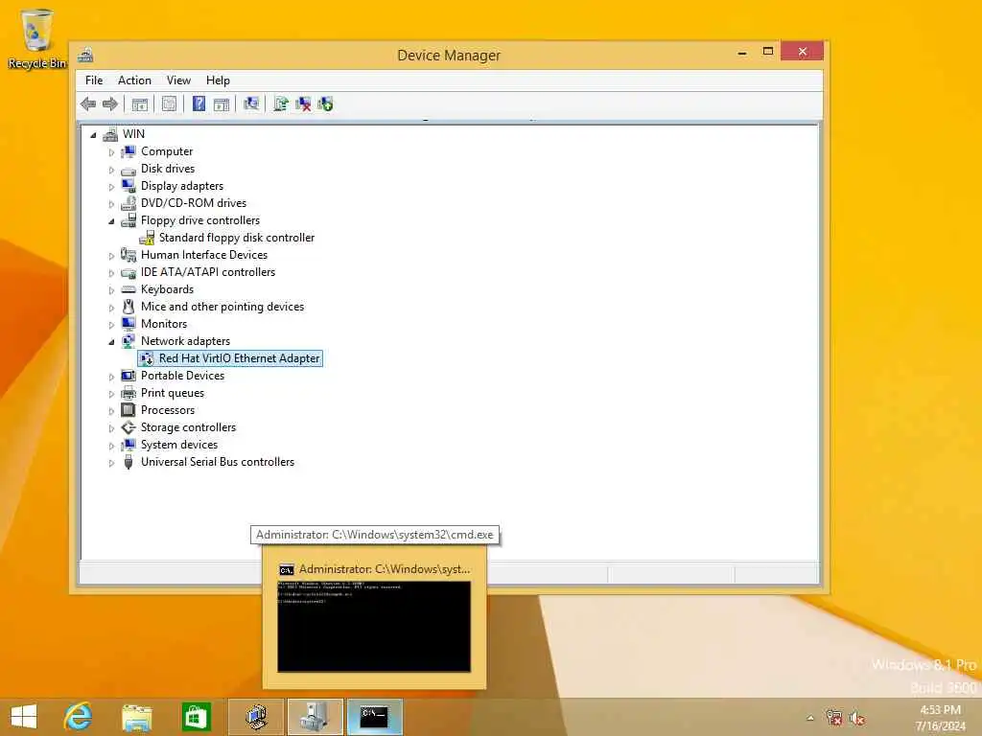Image resolution: width=982 pixels, height=736 pixels.
Task: Expand the Print queues category
Action: (111, 394)
